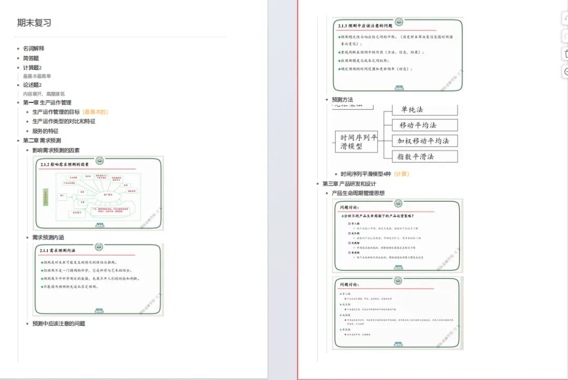This screenshot has width=568, height=380.
Task: Click the bullet item 简答题
Action: (x=31, y=58)
